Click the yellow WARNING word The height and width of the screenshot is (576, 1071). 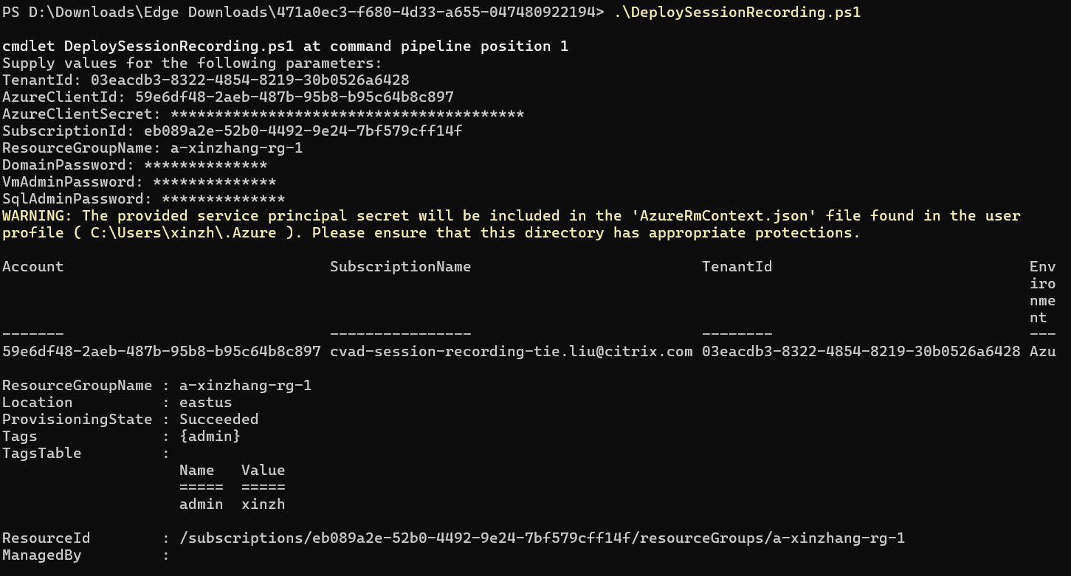coord(37,215)
